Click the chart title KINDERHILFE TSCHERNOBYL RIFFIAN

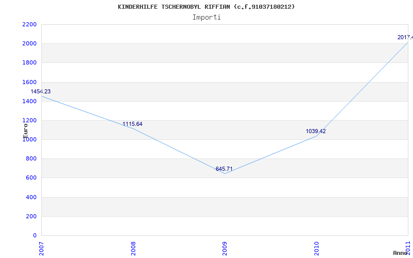[206, 7]
